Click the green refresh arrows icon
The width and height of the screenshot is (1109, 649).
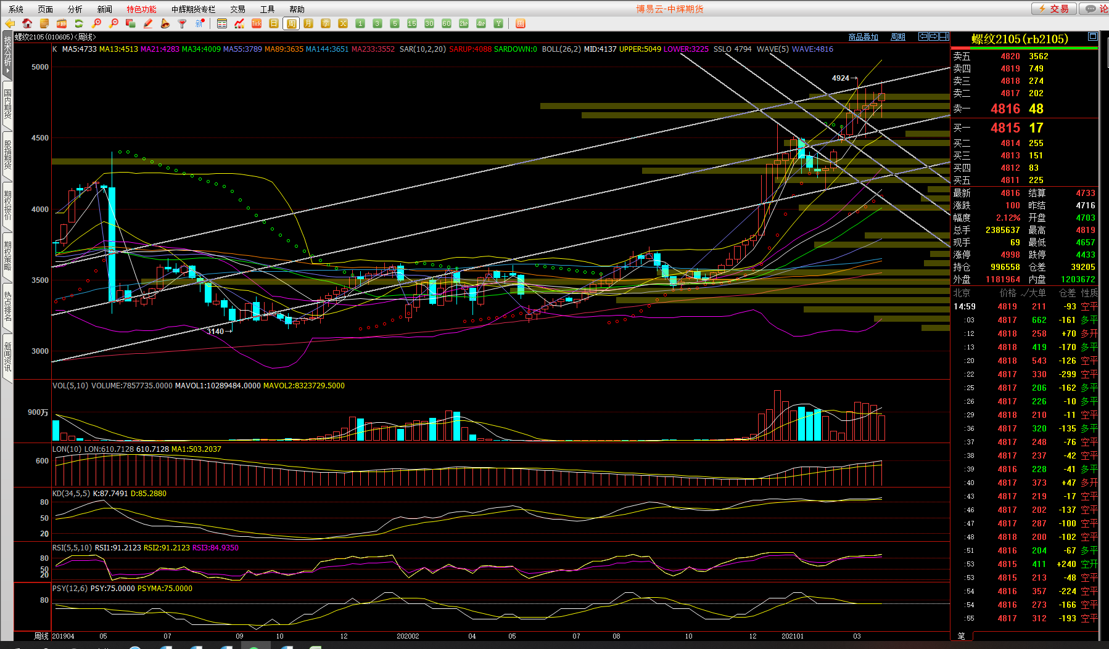point(79,23)
